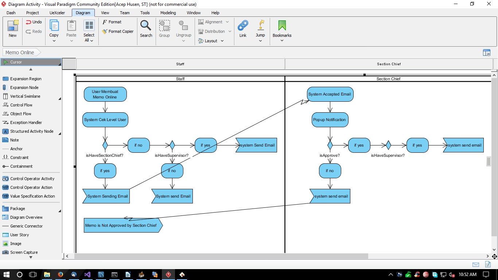
Task: Open the Ungroup dropdown arrow
Action: [183, 40]
